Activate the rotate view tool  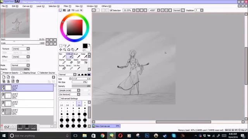pos(69,50)
